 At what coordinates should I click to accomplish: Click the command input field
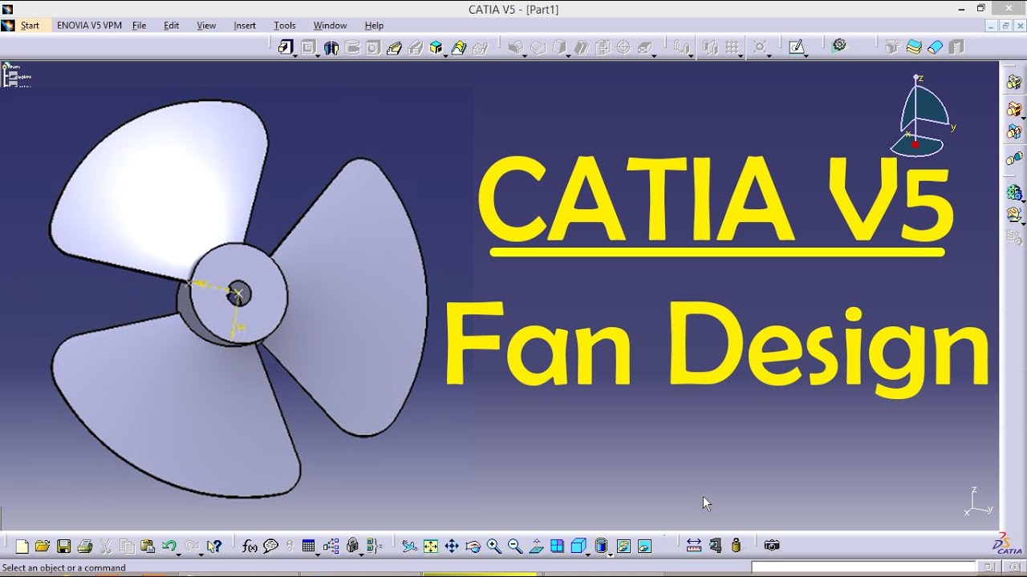[863, 567]
